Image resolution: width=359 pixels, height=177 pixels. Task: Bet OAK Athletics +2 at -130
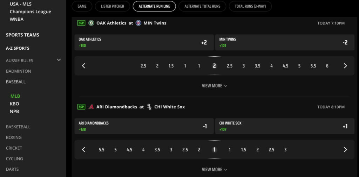click(144, 42)
